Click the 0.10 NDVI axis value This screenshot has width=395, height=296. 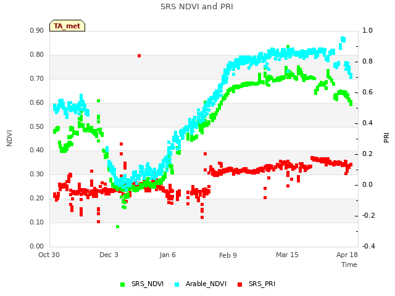pyautogui.click(x=37, y=222)
